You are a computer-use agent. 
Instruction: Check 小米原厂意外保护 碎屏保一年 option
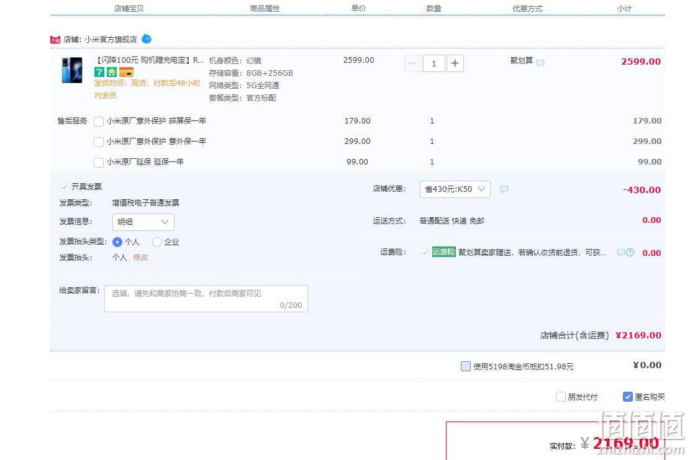[x=99, y=122]
